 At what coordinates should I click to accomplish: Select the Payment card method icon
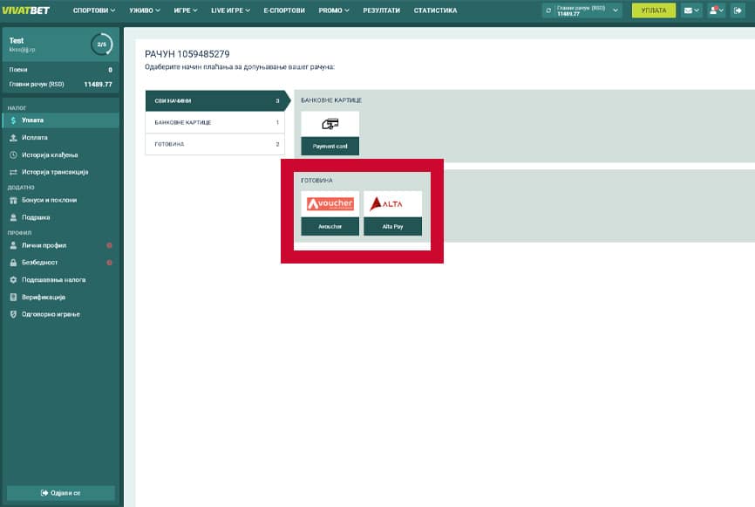[330, 124]
